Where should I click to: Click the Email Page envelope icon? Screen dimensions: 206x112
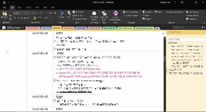point(94,13)
